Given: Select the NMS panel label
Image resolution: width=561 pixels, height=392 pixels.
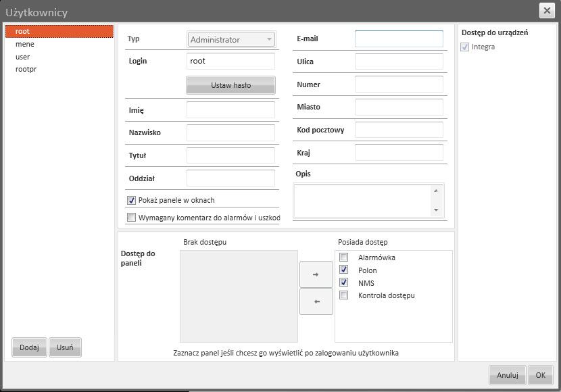Looking at the screenshot, I should coord(366,283).
